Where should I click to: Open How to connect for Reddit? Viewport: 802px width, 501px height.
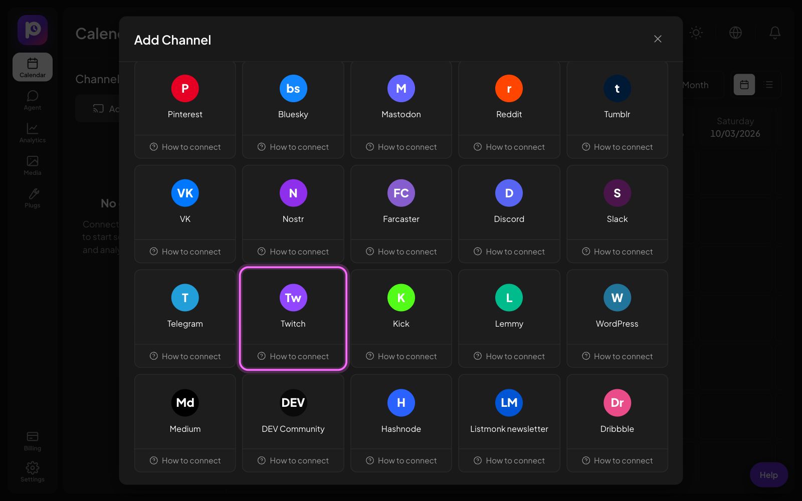509,147
